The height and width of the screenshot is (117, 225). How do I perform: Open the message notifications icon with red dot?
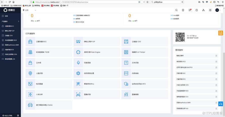pyautogui.click(x=190, y=10)
